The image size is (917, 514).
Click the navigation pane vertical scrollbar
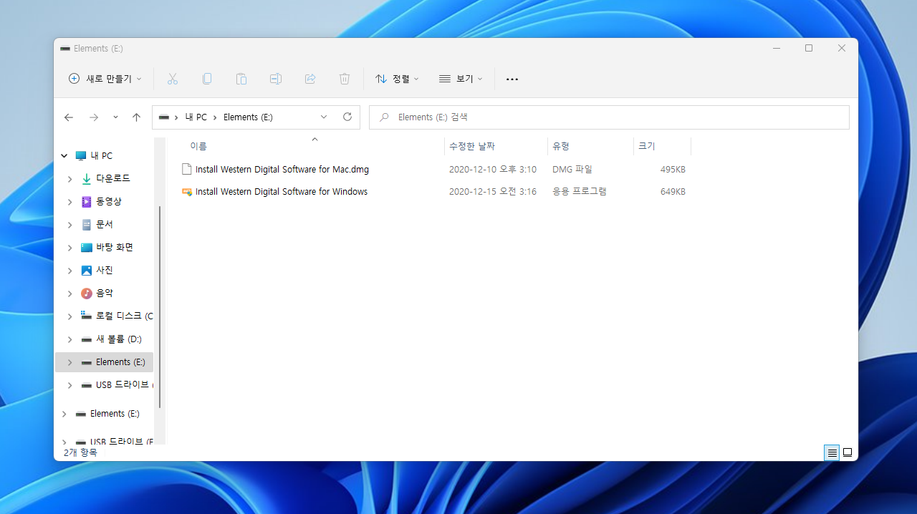coord(160,307)
